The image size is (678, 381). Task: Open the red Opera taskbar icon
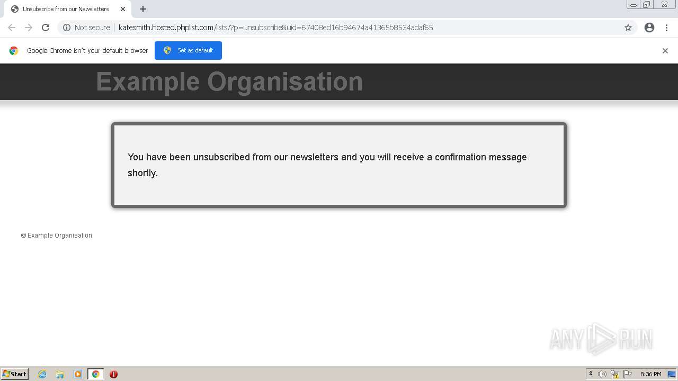(x=113, y=374)
